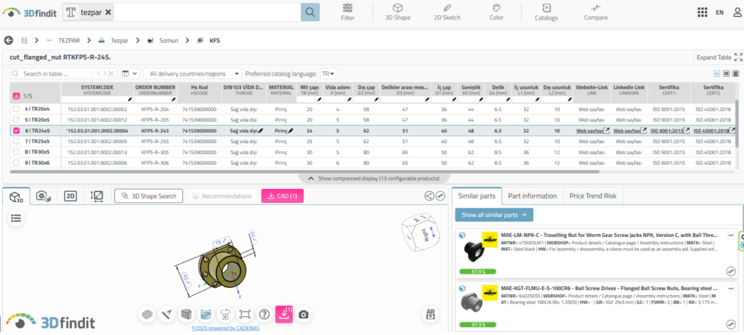The height and width of the screenshot is (335, 744).
Task: Click the ©2025 powered by CADENAS link
Action: (x=225, y=328)
